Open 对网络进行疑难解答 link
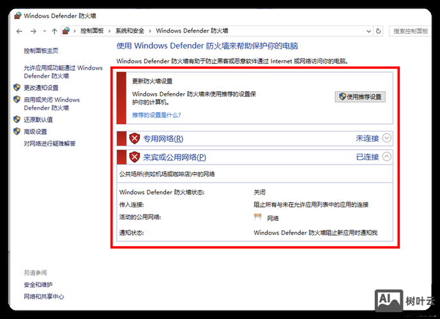 pos(50,144)
